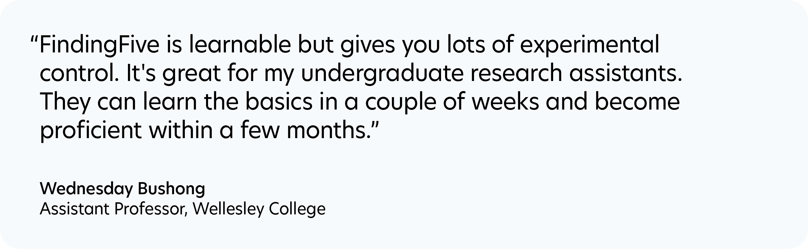Click the author name Wednesday Bushong
The height and width of the screenshot is (249, 808).
click(122, 189)
